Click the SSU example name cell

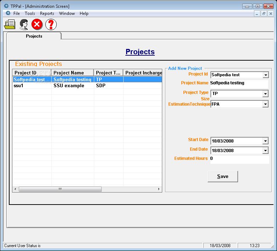[x=69, y=85]
